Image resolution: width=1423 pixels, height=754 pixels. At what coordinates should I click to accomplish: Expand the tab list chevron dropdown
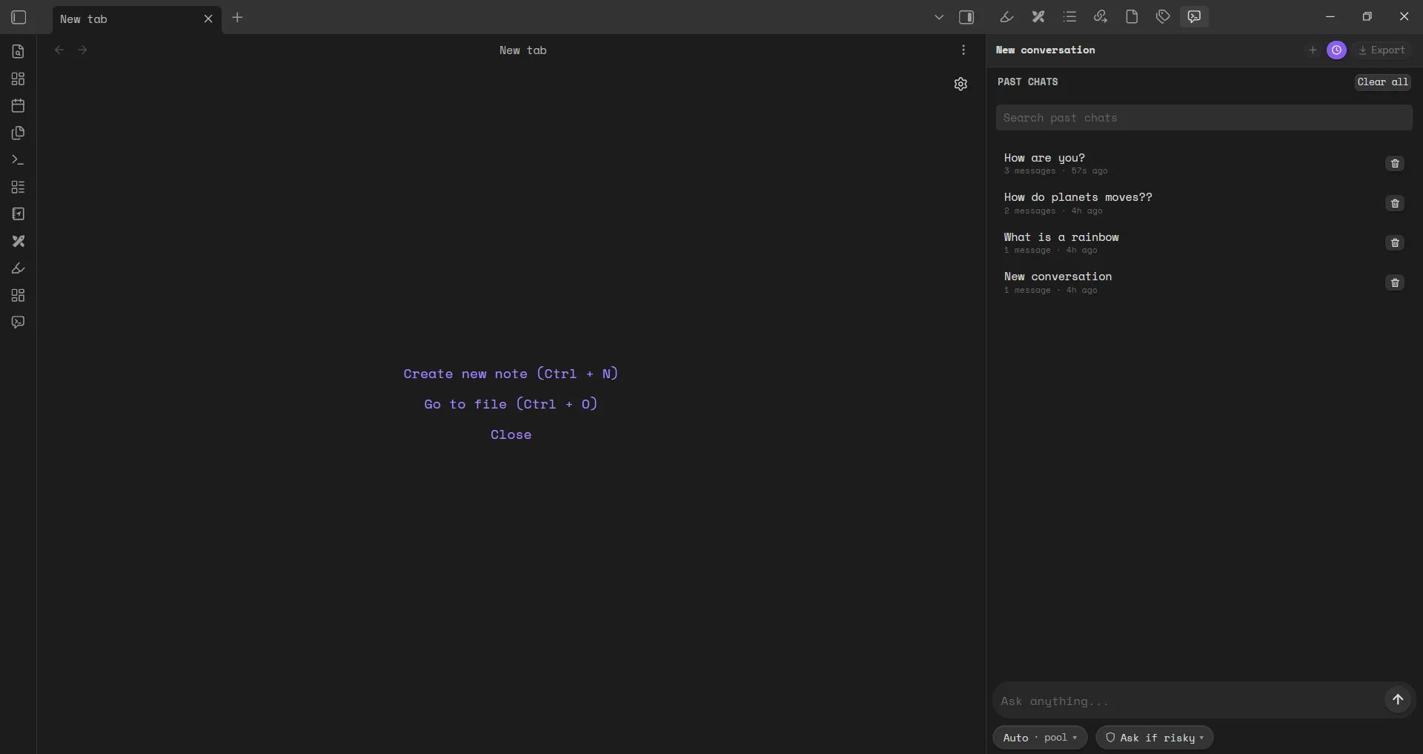939,17
